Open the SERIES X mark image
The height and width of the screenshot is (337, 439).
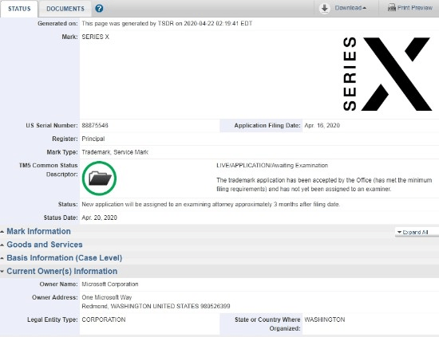[387, 74]
